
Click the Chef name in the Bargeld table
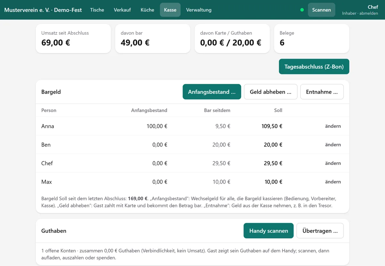47,163
